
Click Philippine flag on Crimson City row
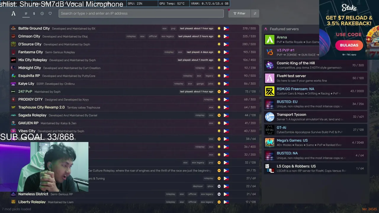[x=226, y=36]
